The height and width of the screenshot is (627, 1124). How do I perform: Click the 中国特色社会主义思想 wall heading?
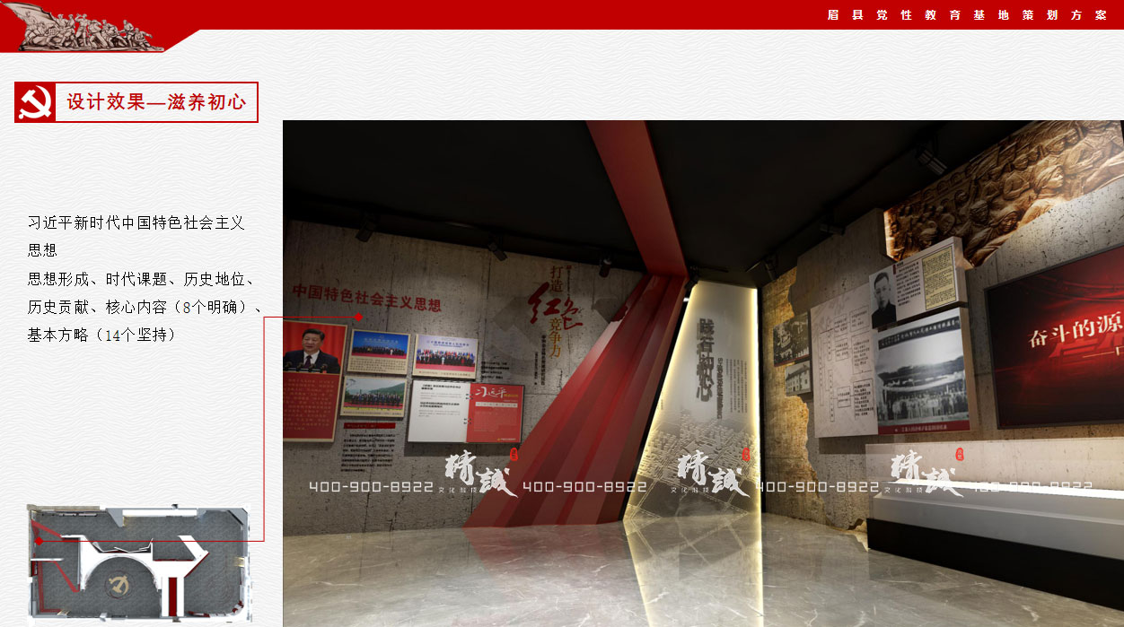[x=367, y=299]
